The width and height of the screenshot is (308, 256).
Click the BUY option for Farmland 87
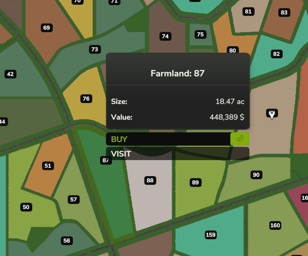point(168,139)
